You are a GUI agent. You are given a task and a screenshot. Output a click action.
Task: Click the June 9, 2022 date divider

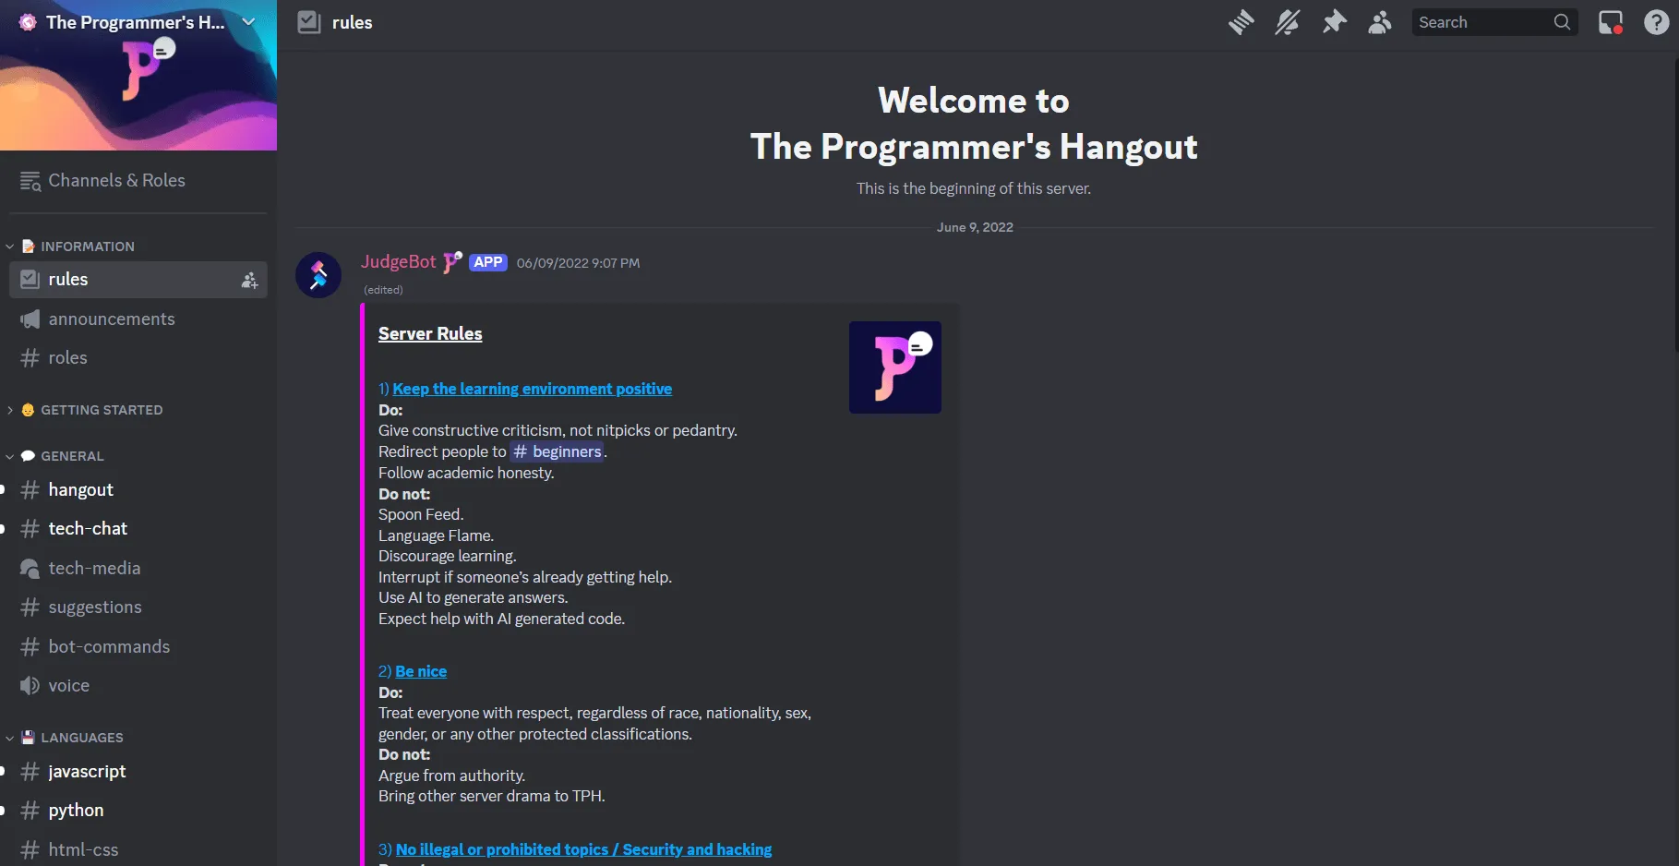(x=975, y=227)
